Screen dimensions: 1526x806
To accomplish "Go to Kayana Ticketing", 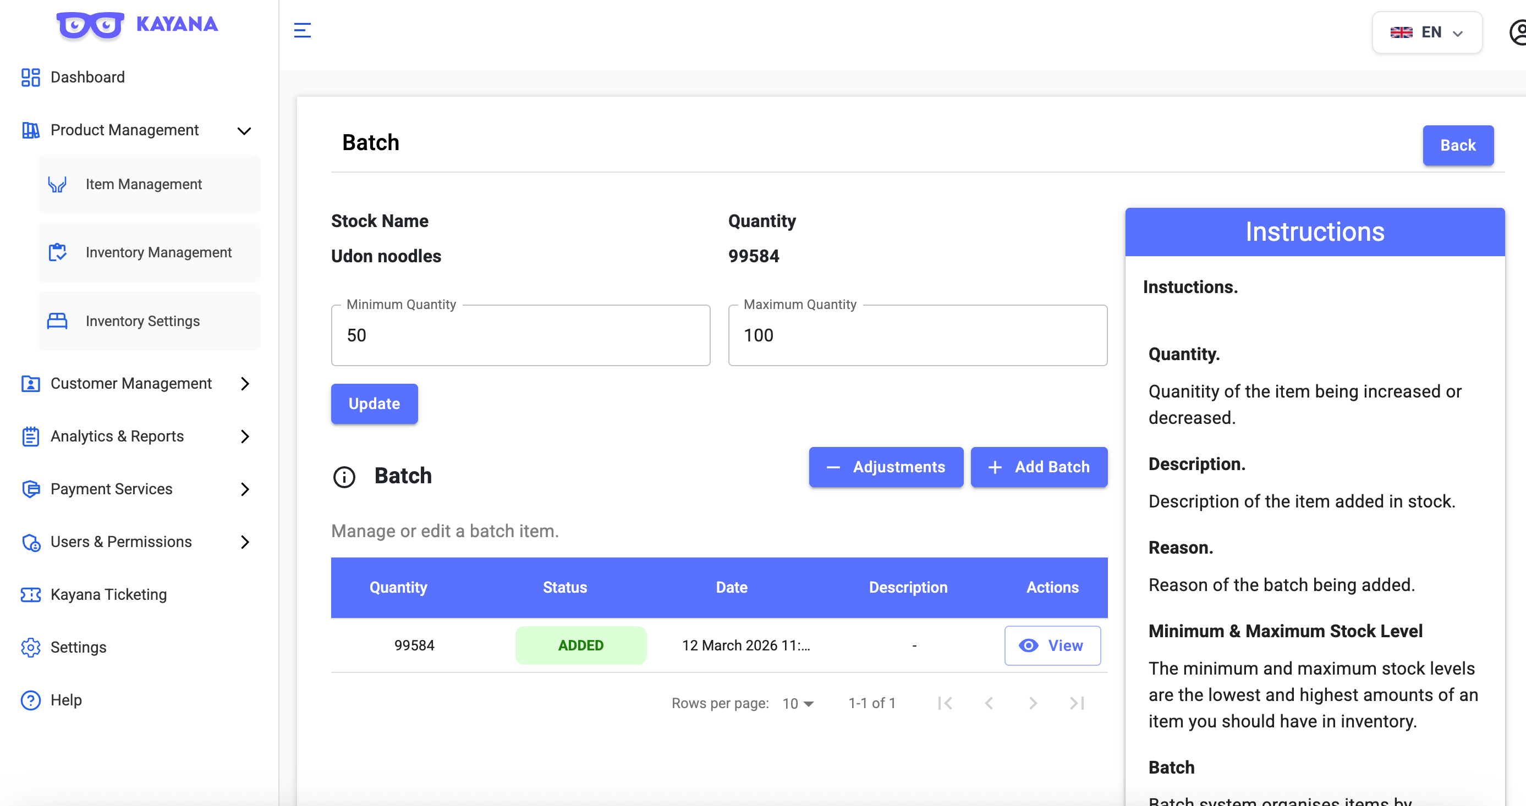I will [108, 594].
